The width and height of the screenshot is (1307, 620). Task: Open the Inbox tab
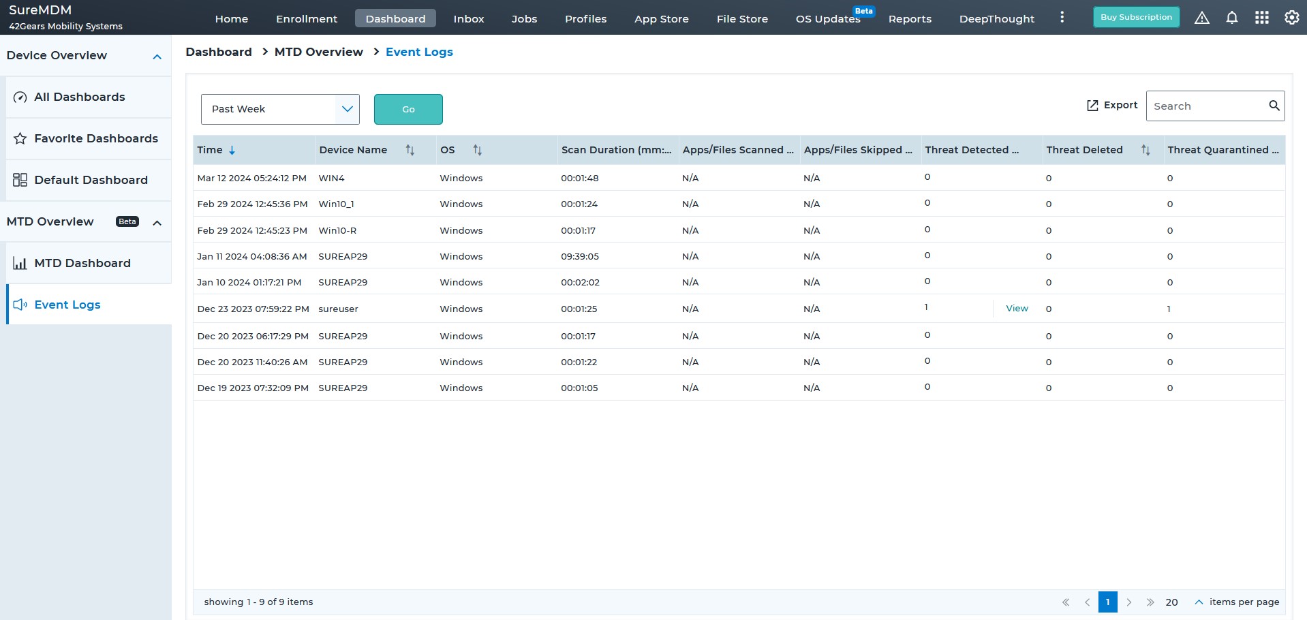[x=469, y=18]
